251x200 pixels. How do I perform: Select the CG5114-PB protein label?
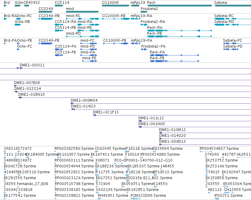pos(65,52)
